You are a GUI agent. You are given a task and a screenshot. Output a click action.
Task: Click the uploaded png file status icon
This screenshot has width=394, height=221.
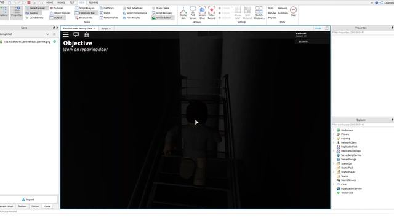click(x=55, y=42)
